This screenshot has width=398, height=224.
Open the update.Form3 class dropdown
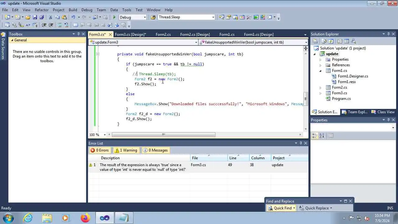coord(196,42)
